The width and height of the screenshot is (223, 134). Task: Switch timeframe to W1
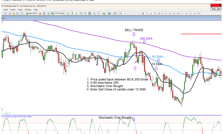(195, 13)
